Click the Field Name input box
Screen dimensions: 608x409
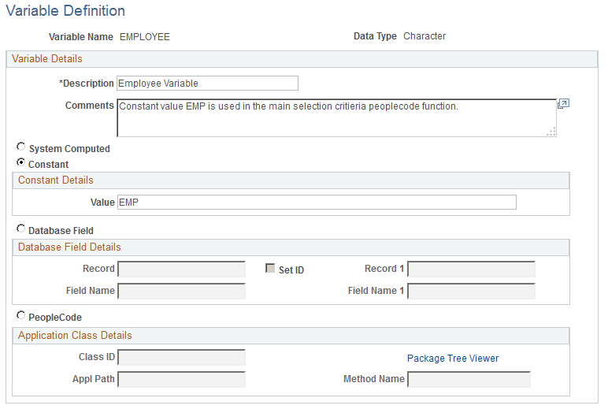click(181, 292)
